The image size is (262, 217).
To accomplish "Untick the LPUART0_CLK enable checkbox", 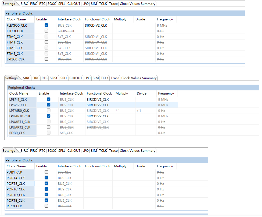I will pos(48,116).
